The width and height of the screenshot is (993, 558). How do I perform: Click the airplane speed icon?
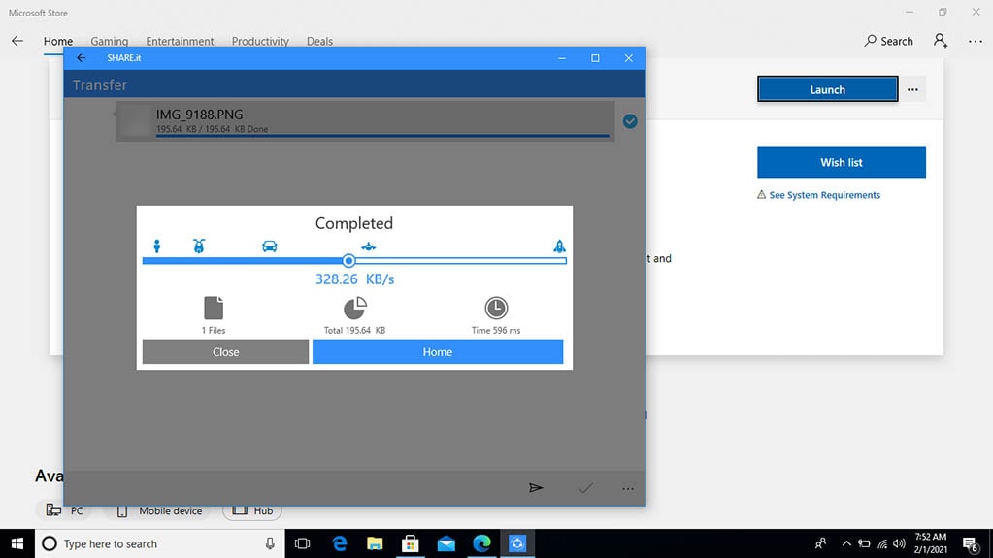click(x=369, y=246)
